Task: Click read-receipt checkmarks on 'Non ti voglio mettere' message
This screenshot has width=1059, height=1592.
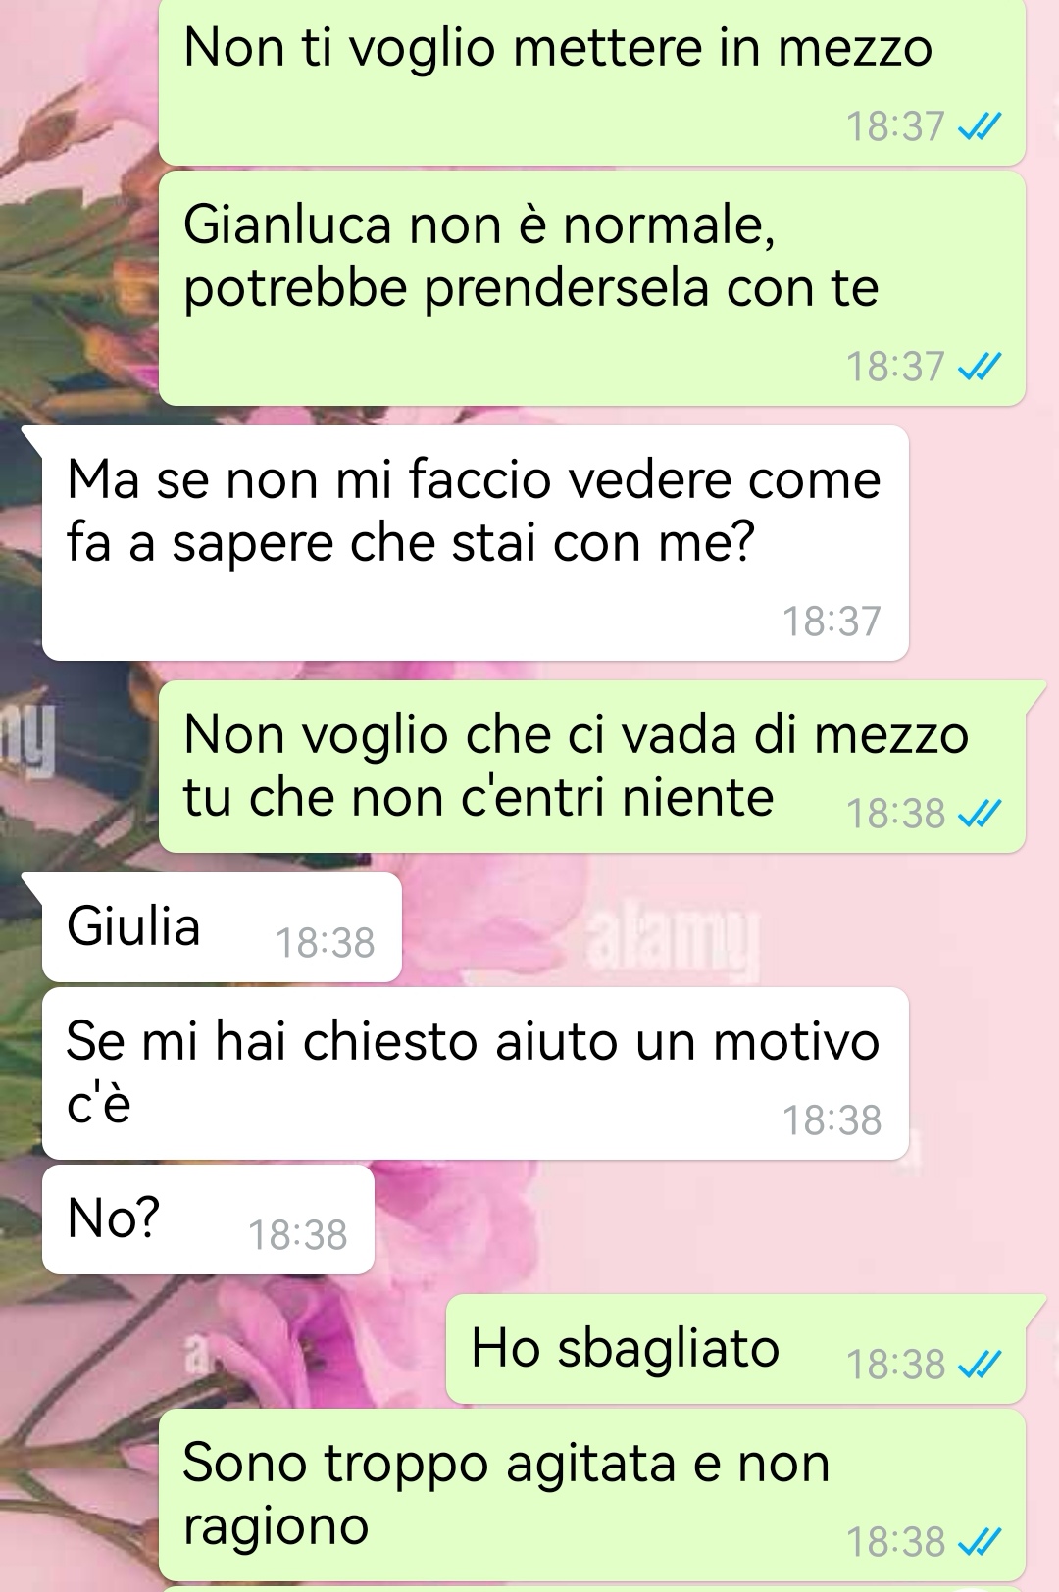Action: click(980, 126)
